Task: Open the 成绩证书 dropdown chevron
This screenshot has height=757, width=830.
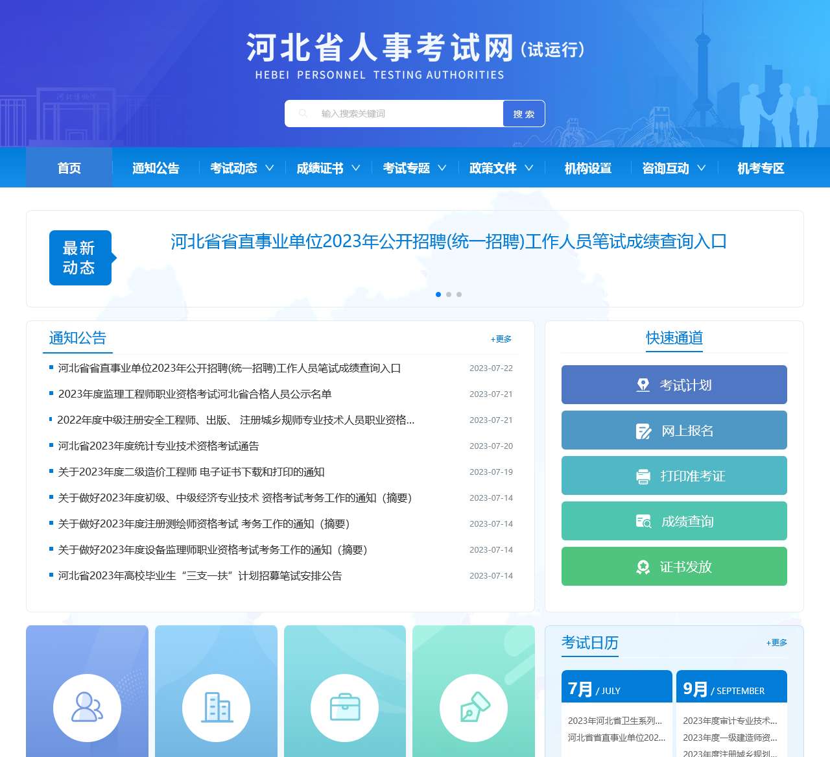Action: point(356,168)
